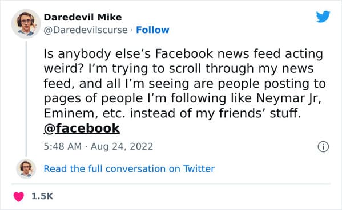Click the vertical thread line under the avatar
Viewport: 342px width, 210px height.
[26, 98]
